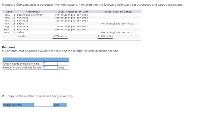Click the 'Units Sold at Retail' column header

click(x=119, y=12)
